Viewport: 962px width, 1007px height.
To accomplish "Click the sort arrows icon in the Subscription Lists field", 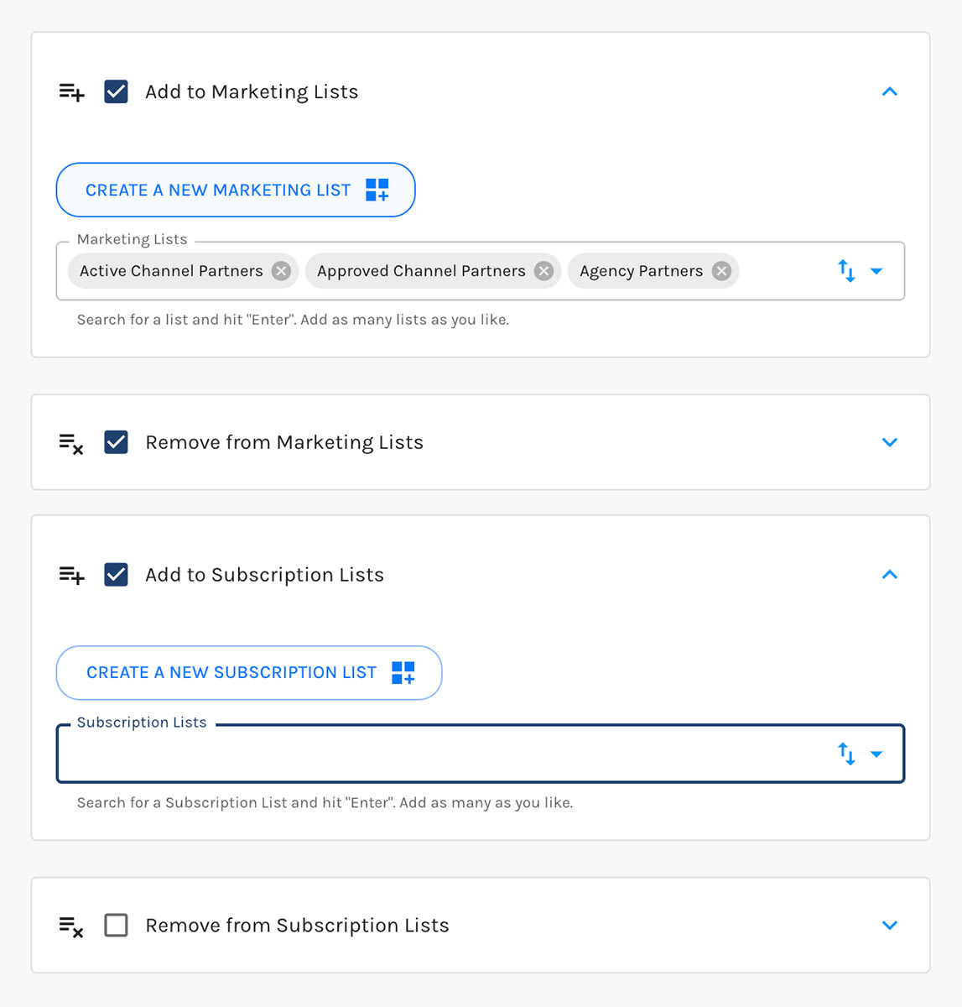I will coord(846,754).
